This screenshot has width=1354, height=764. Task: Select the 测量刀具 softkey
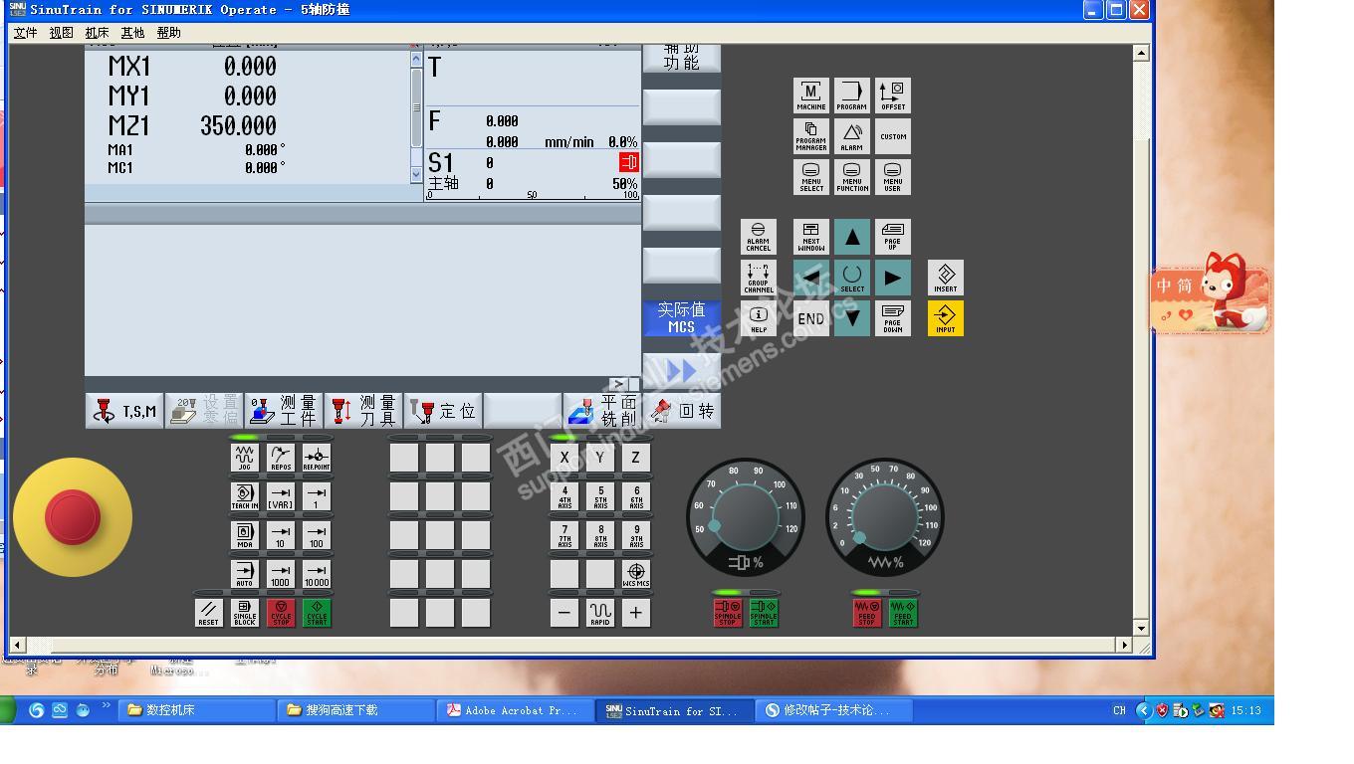(x=363, y=411)
